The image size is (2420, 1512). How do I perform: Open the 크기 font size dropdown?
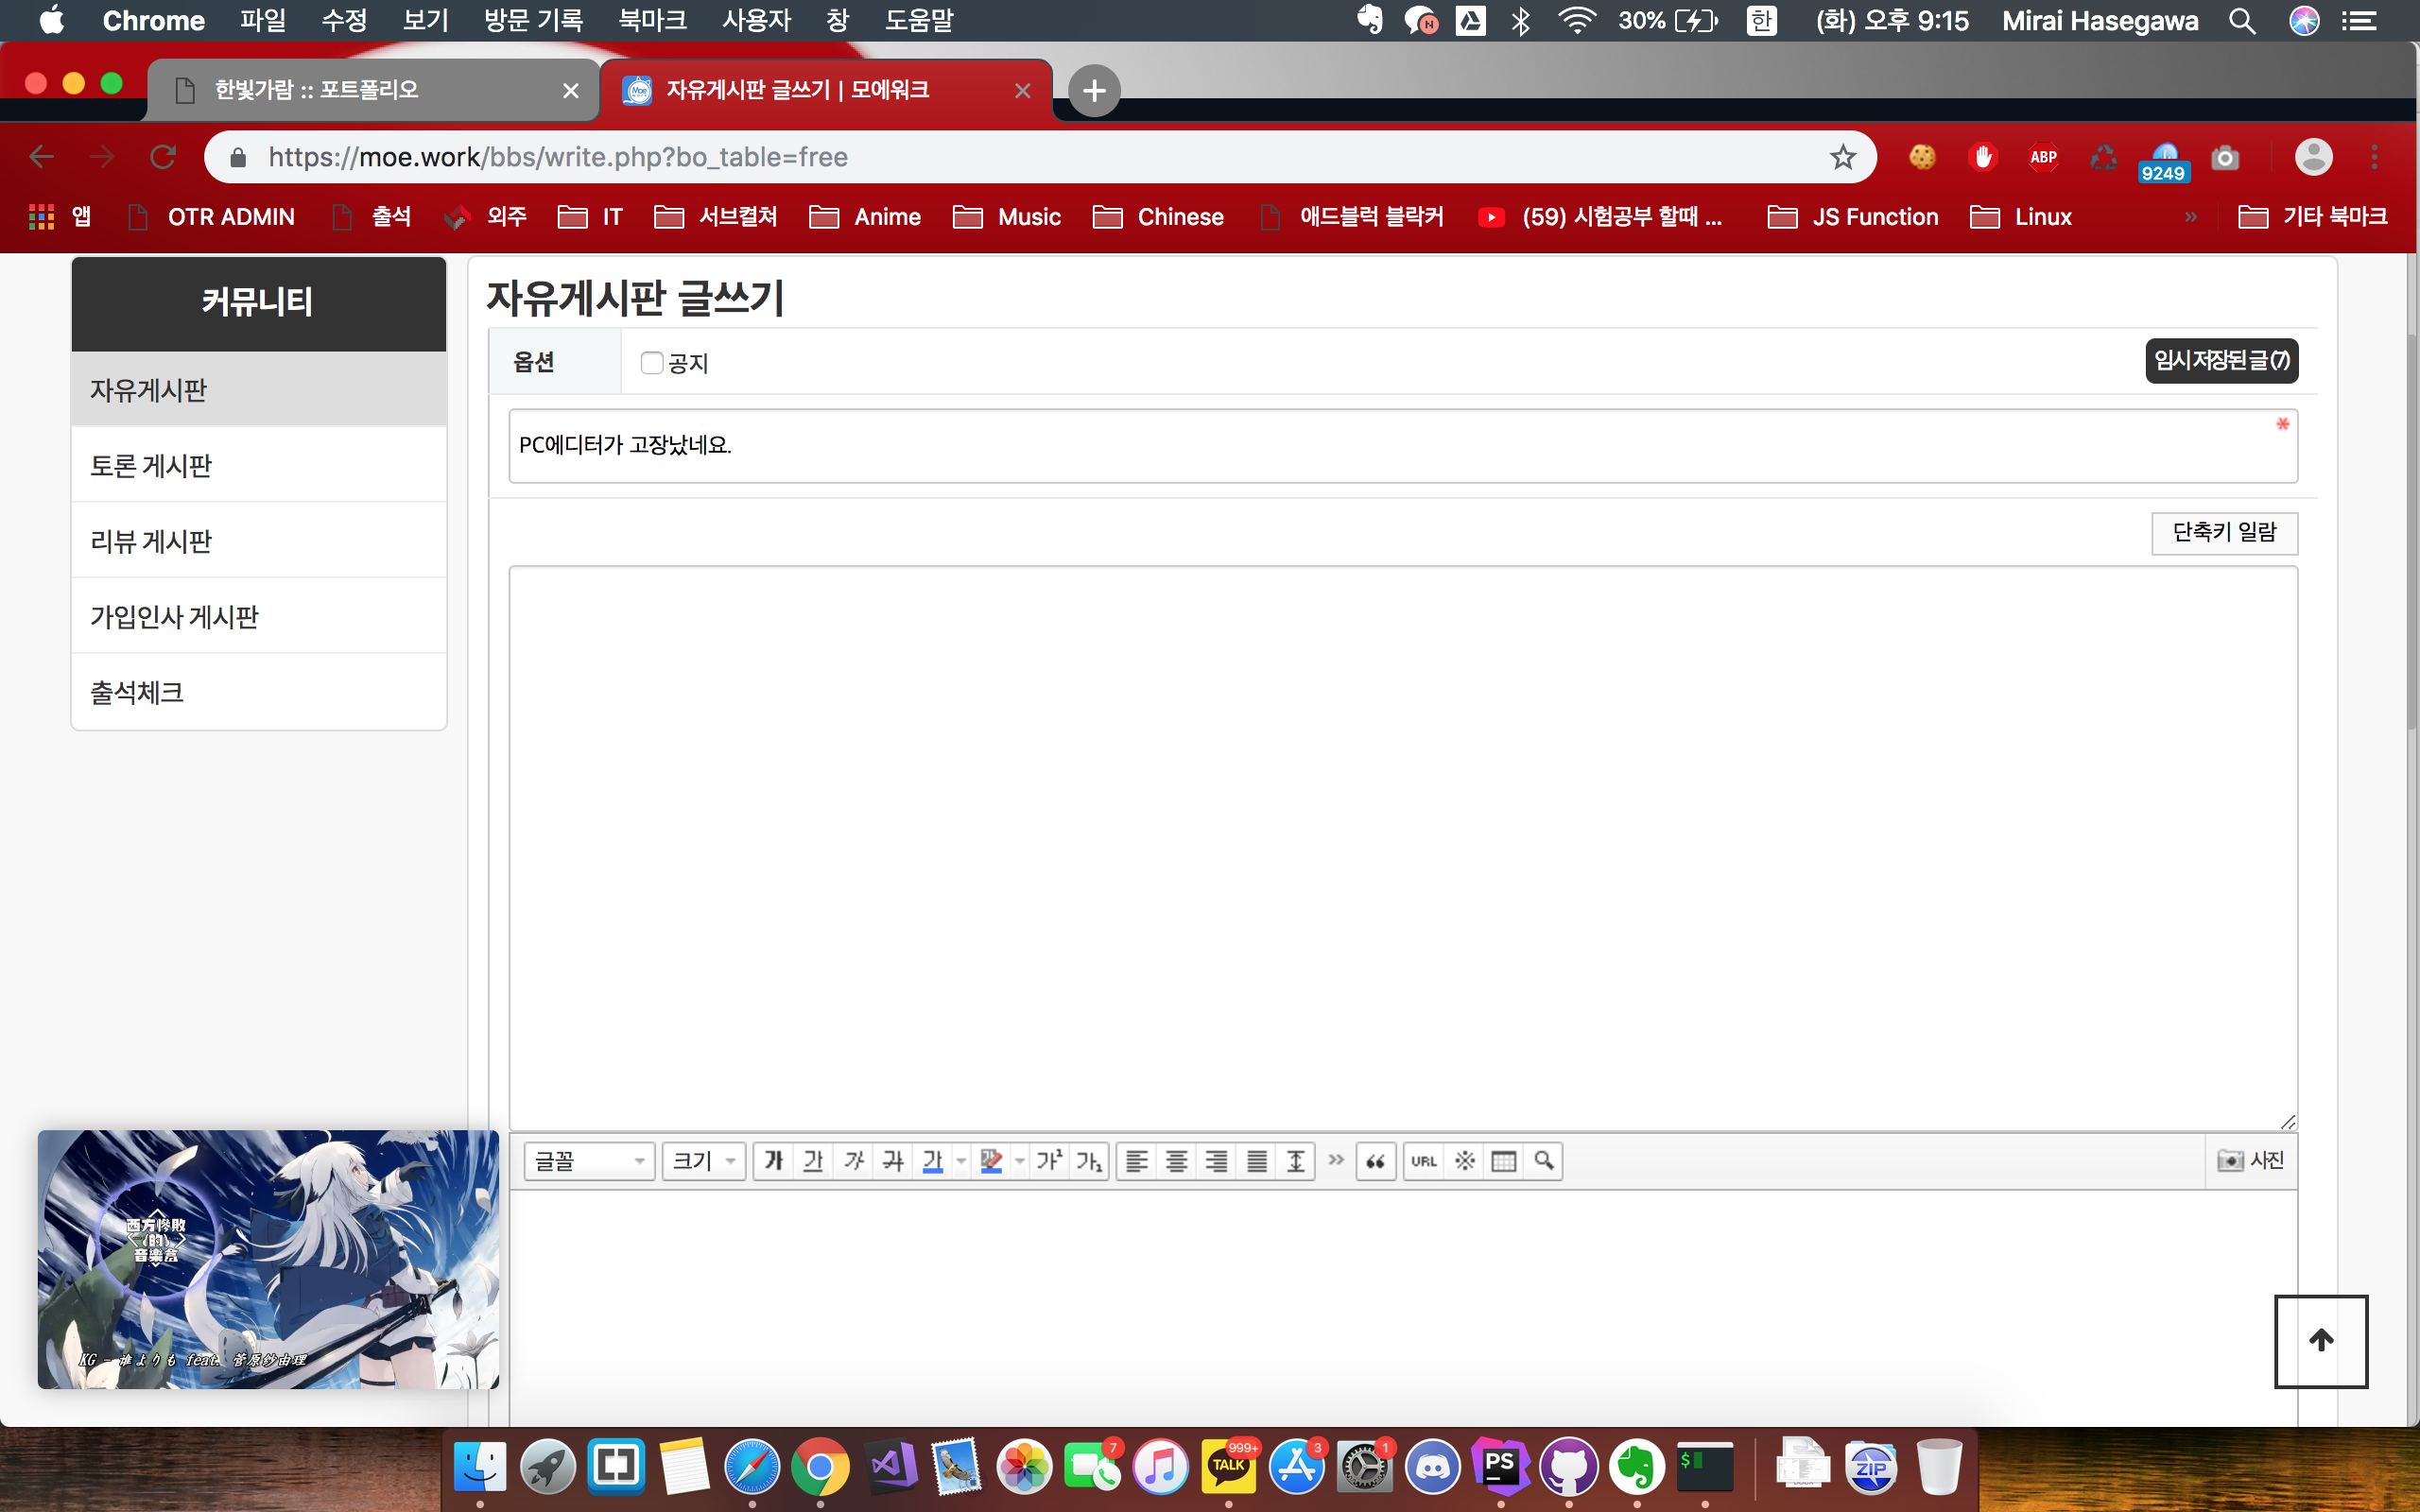point(704,1161)
